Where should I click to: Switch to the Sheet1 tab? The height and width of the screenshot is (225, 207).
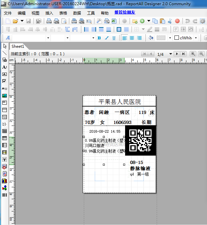coord(18,46)
